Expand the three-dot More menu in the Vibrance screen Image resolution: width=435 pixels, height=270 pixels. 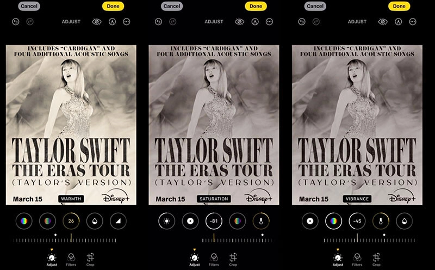(x=413, y=22)
